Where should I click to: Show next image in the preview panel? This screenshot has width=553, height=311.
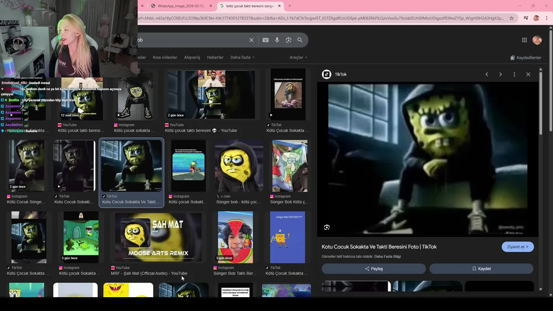pos(501,74)
